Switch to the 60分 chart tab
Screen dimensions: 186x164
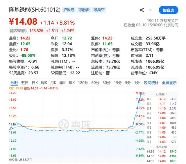[x=95, y=83]
